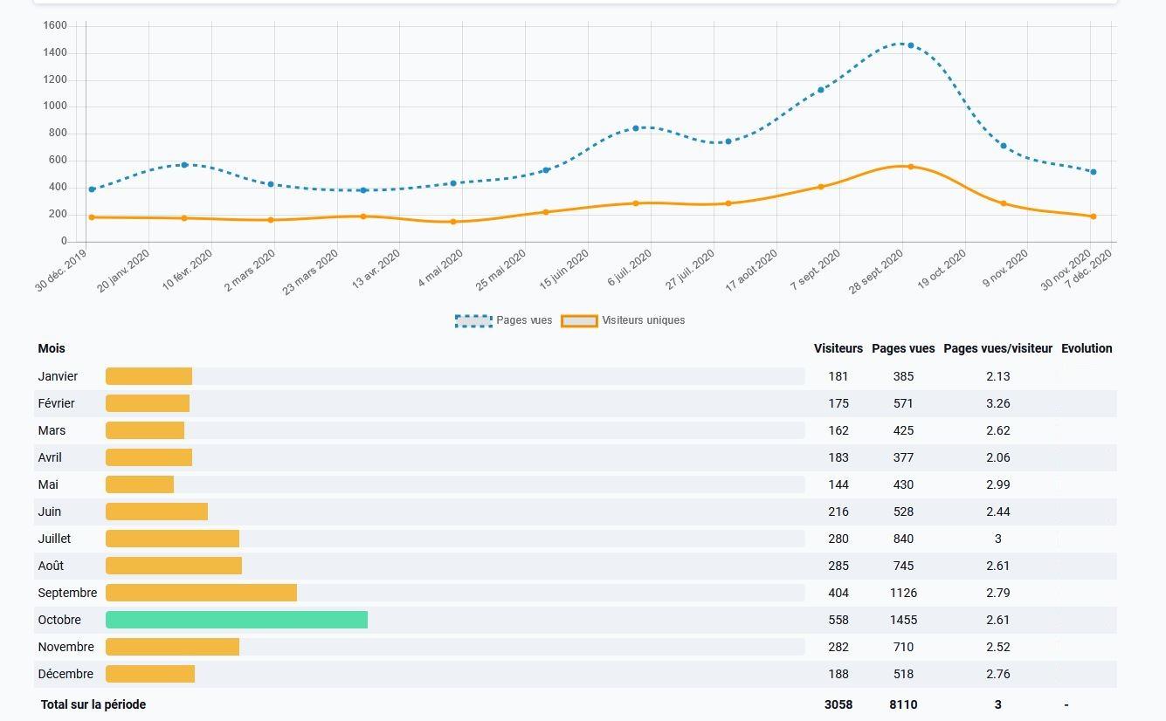This screenshot has width=1166, height=721.
Task: Click the Mois column header
Action: pyautogui.click(x=52, y=348)
